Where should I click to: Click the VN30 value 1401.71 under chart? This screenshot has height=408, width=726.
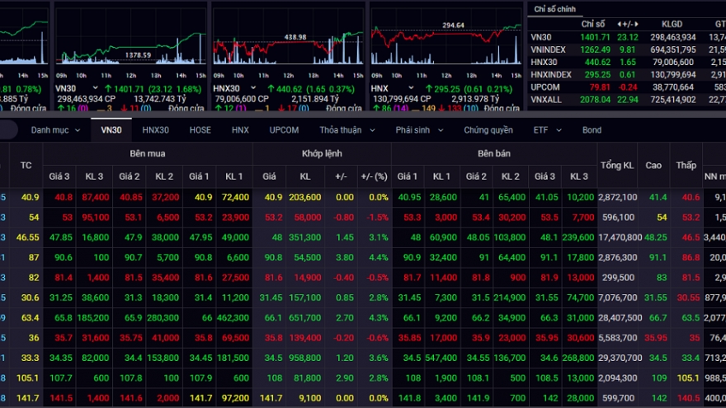(130, 89)
